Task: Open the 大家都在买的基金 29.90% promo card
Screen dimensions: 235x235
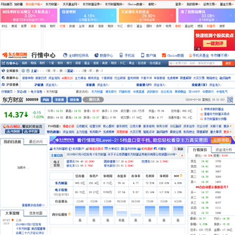Action: point(148,16)
